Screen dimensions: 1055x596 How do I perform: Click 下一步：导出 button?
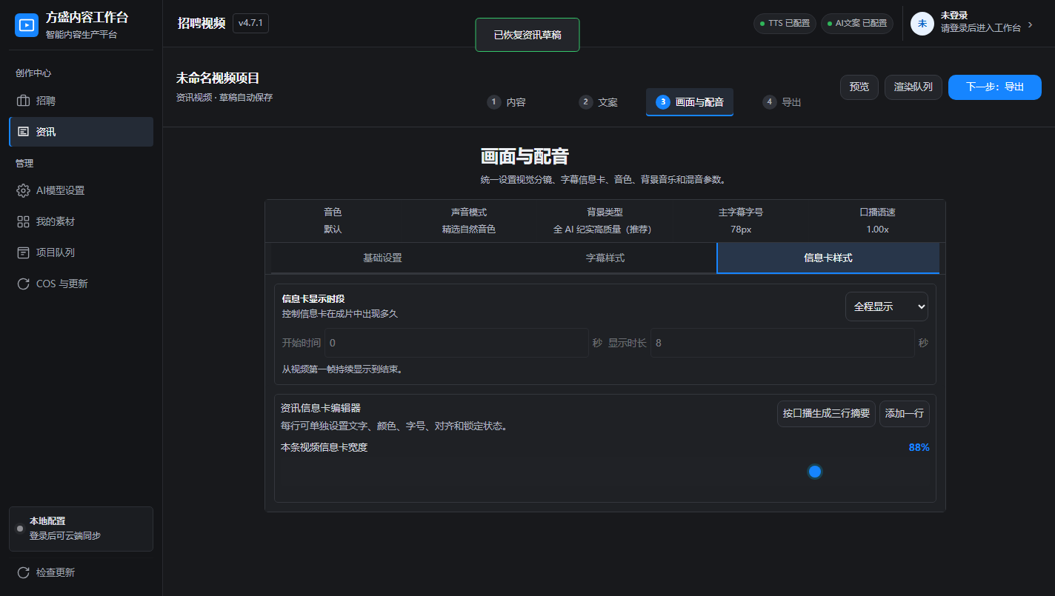pyautogui.click(x=995, y=87)
